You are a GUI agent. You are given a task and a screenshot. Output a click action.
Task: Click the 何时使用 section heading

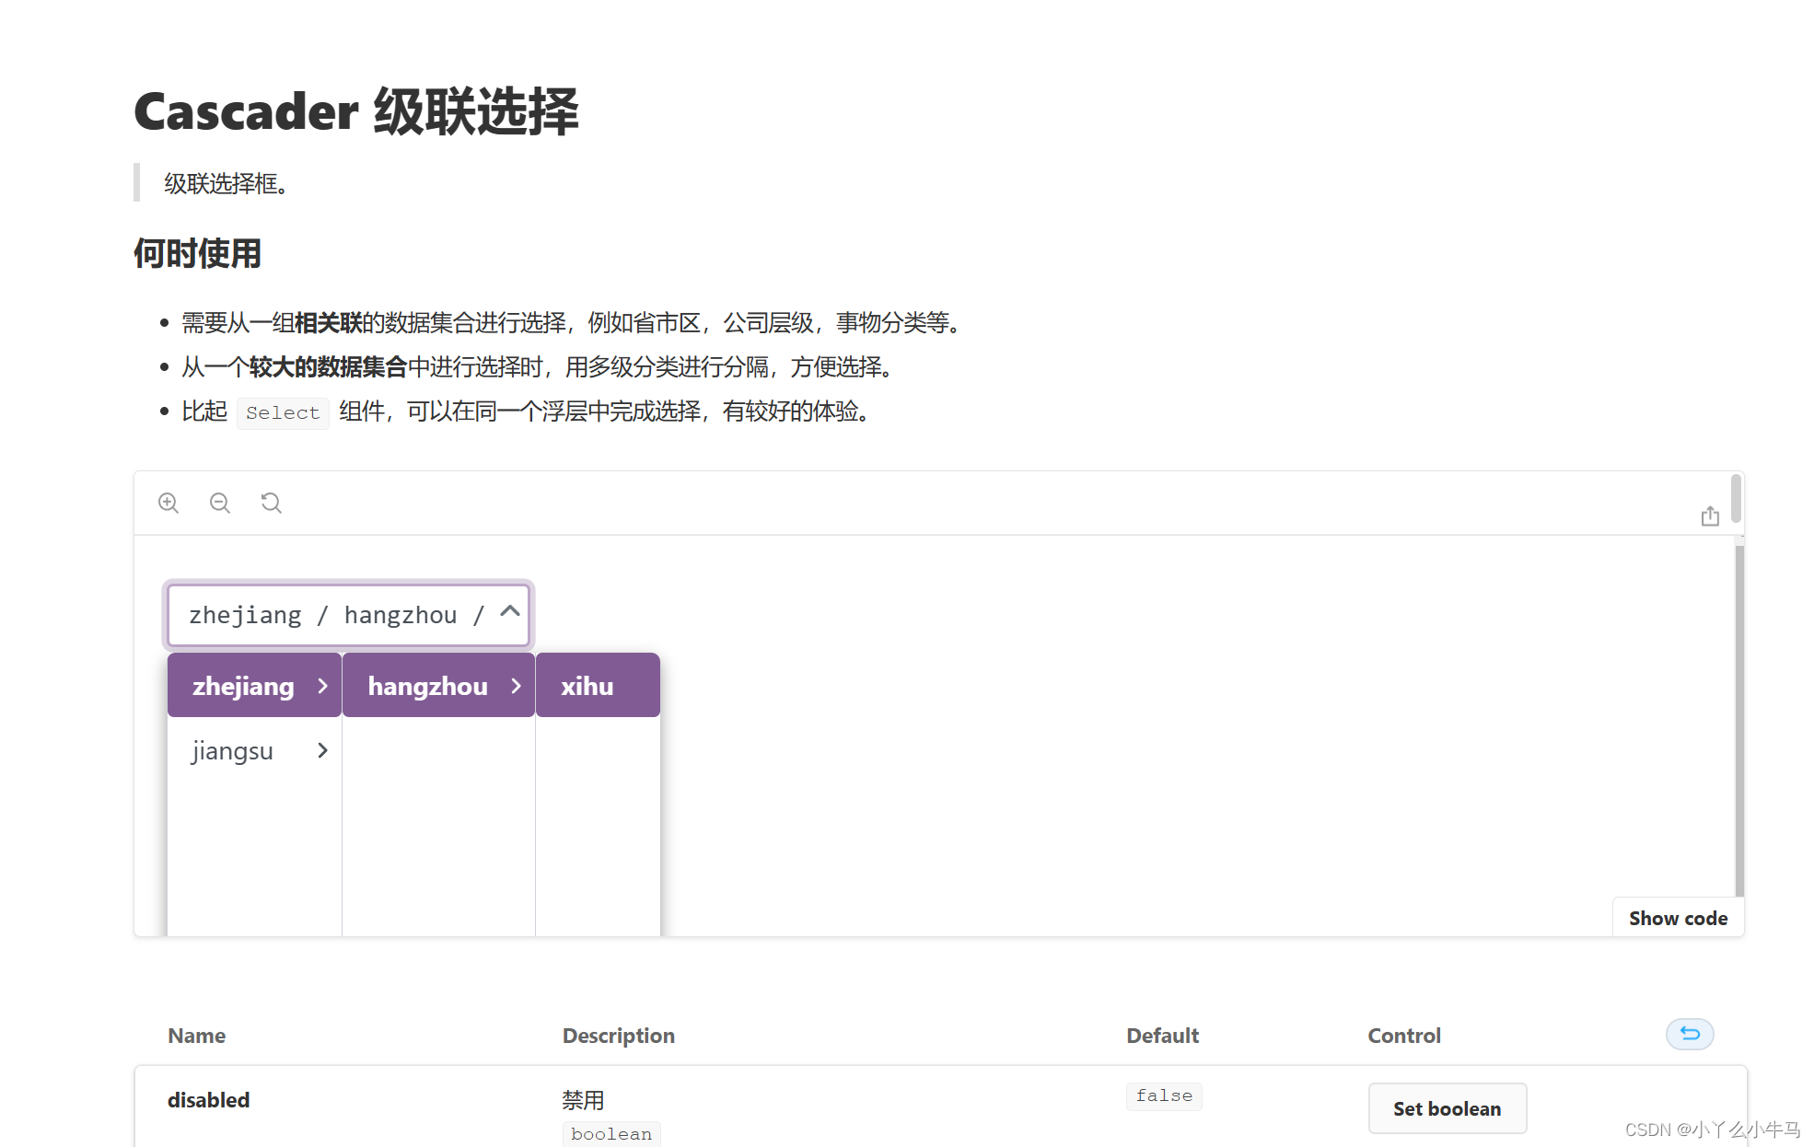click(x=197, y=253)
